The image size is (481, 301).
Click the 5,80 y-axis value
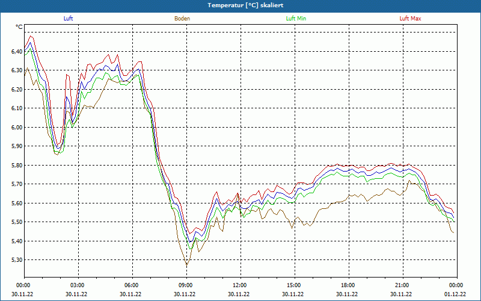(x=17, y=165)
